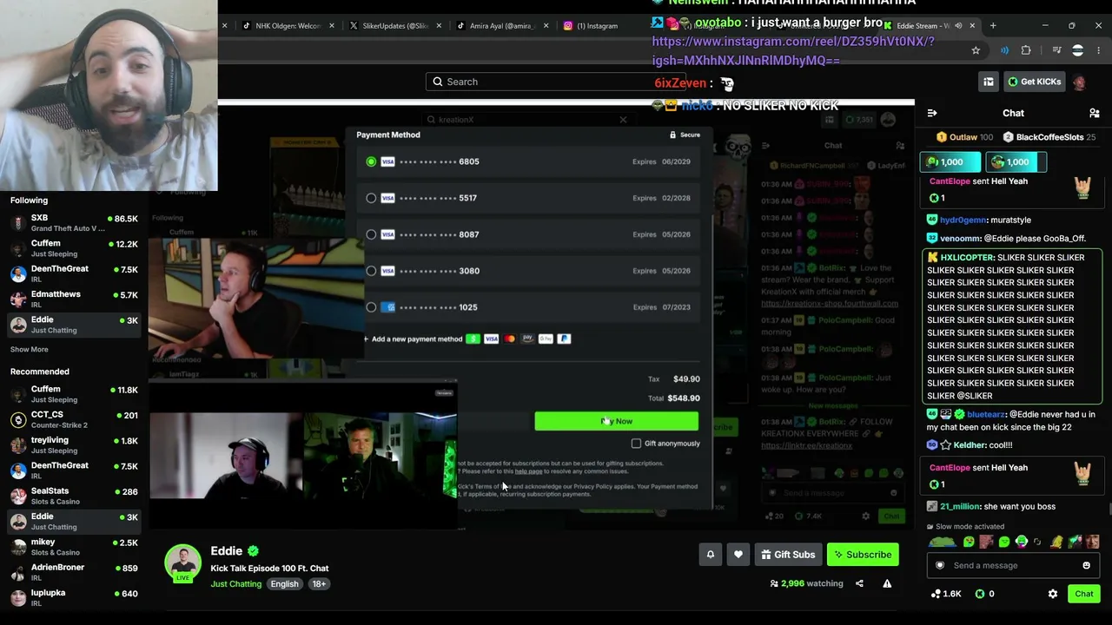The width and height of the screenshot is (1112, 625).
Task: Click the Send a message input
Action: [1013, 565]
